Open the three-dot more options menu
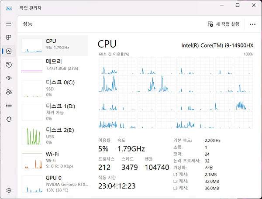 pos(252,24)
